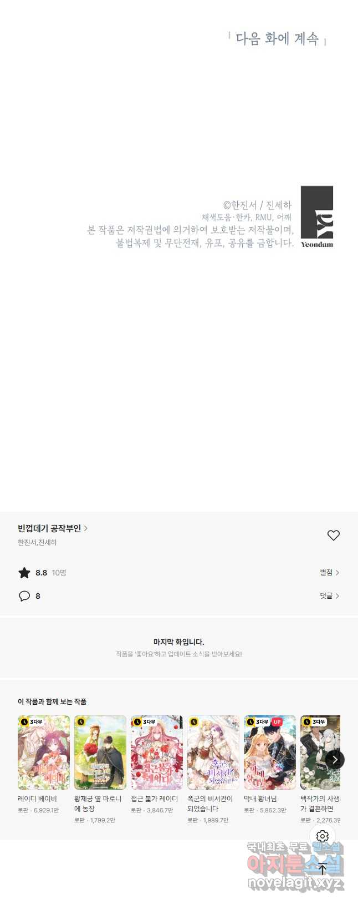Click the 막내 황녀님 title text
The width and height of the screenshot is (358, 904).
pyautogui.click(x=260, y=799)
